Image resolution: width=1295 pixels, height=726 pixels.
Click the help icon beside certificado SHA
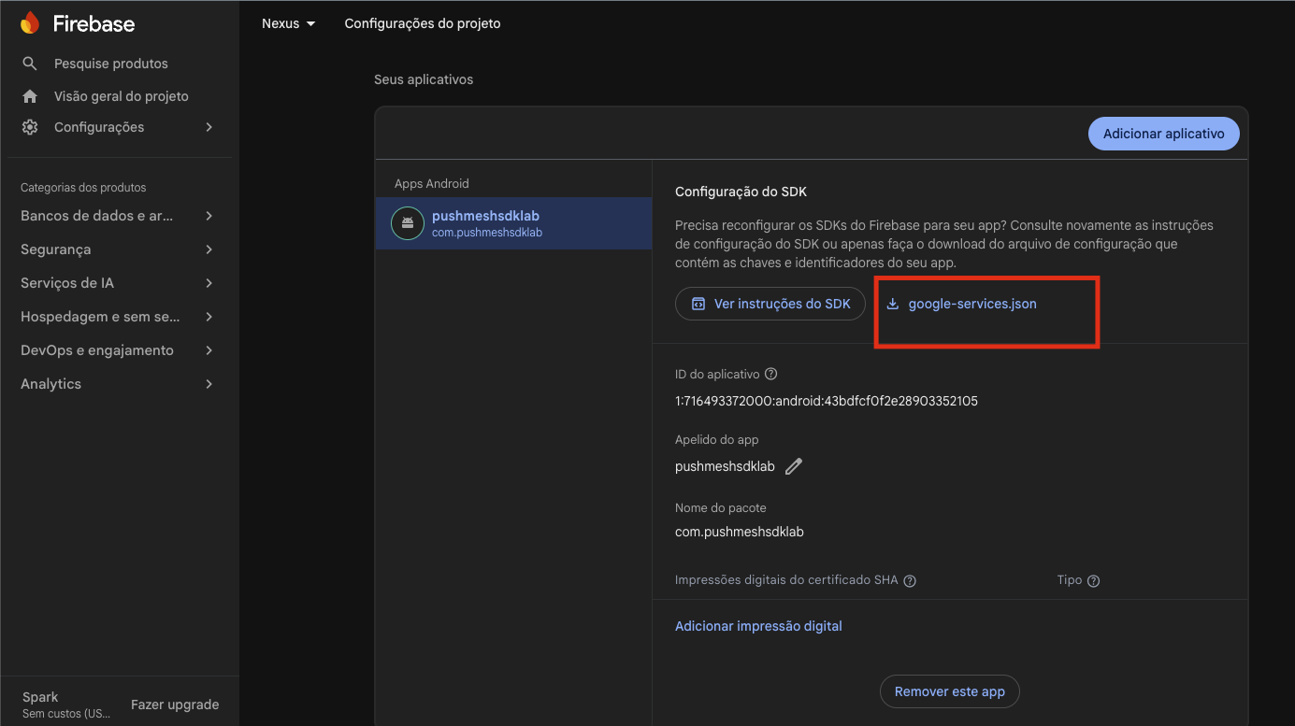(x=910, y=580)
